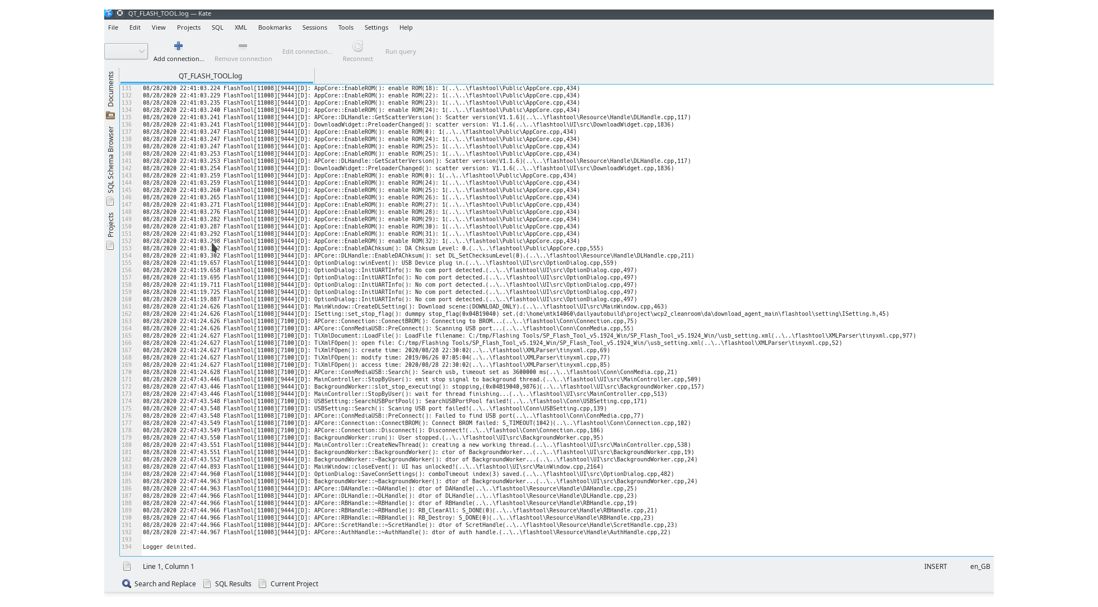Click the 'USB Device plug in' log line
The height and width of the screenshot is (607, 1098).
click(379, 263)
